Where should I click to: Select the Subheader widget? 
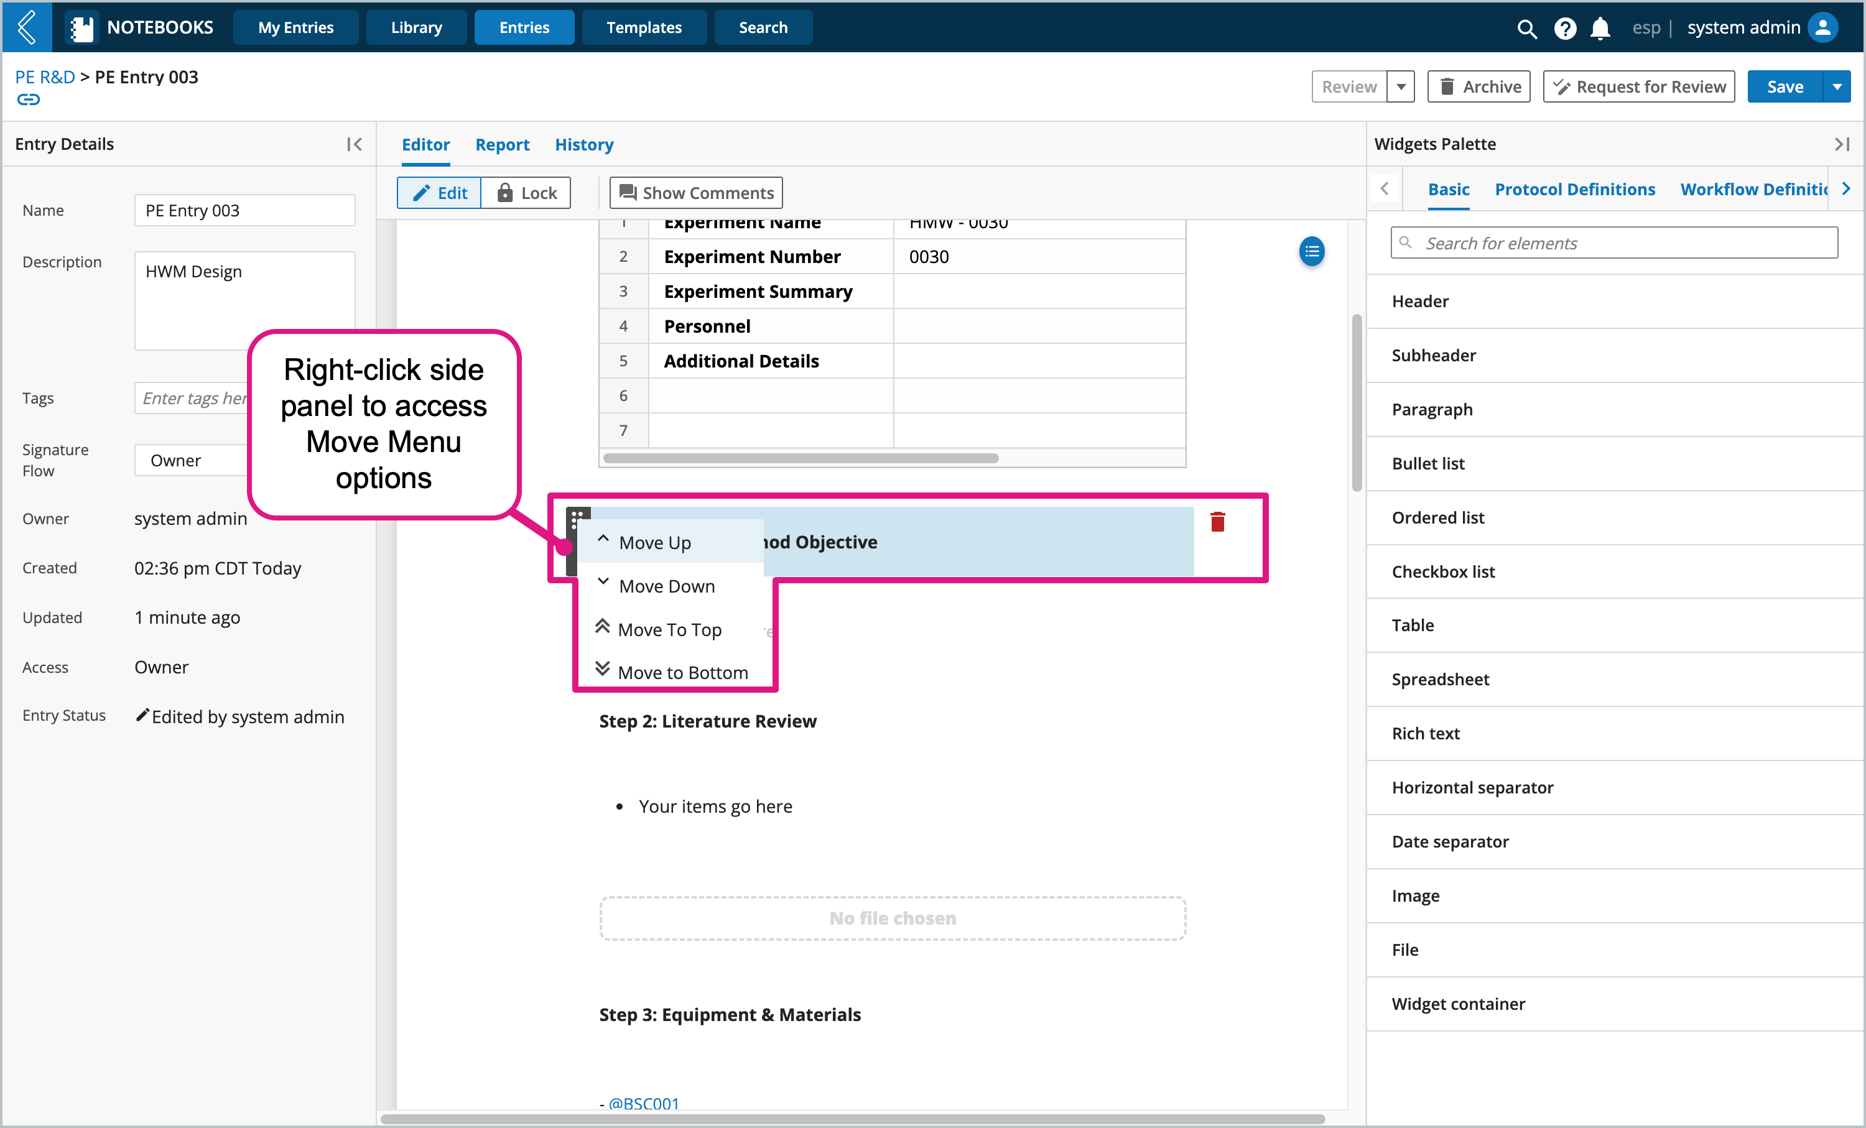(x=1615, y=355)
